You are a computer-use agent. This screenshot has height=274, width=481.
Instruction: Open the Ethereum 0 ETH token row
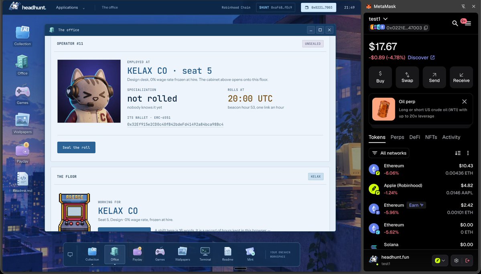point(420,228)
